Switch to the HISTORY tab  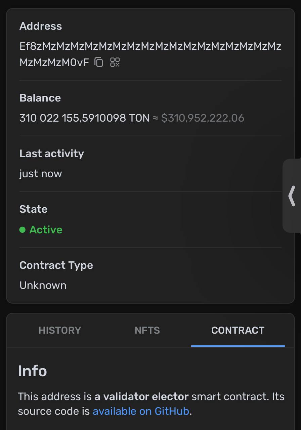[x=60, y=330]
